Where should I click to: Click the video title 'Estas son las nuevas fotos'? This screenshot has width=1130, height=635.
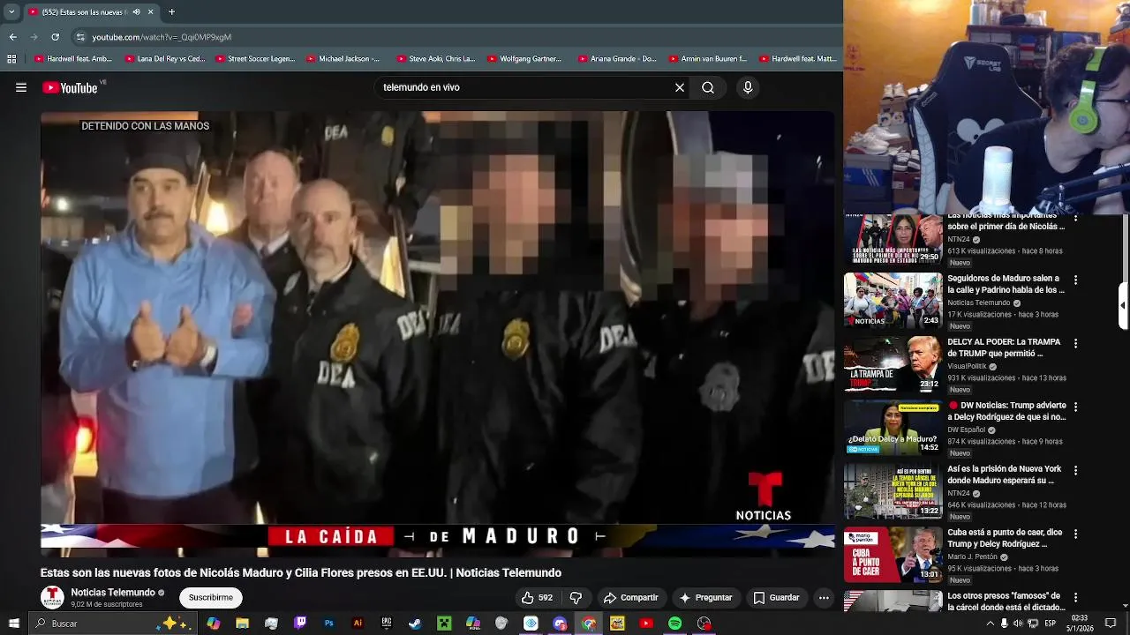click(301, 572)
